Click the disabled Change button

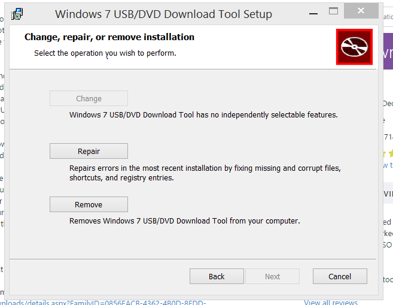pos(89,98)
